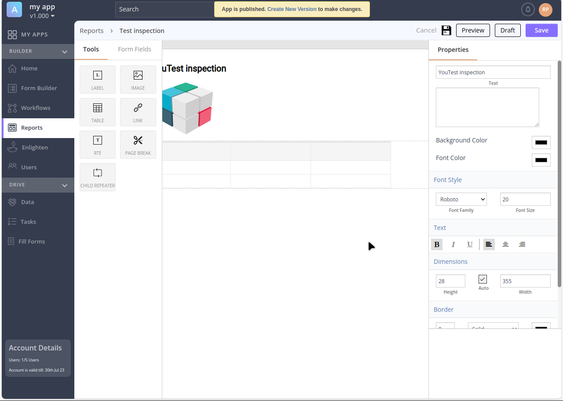Open Workflows in the sidebar

point(36,108)
